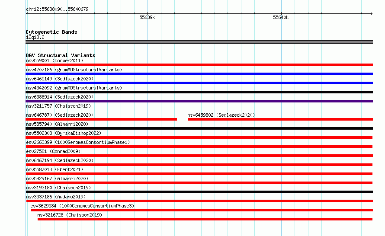Screen dimensions: 385x236
Task: Click the black bar under nsv5857940
Action: 199,128
